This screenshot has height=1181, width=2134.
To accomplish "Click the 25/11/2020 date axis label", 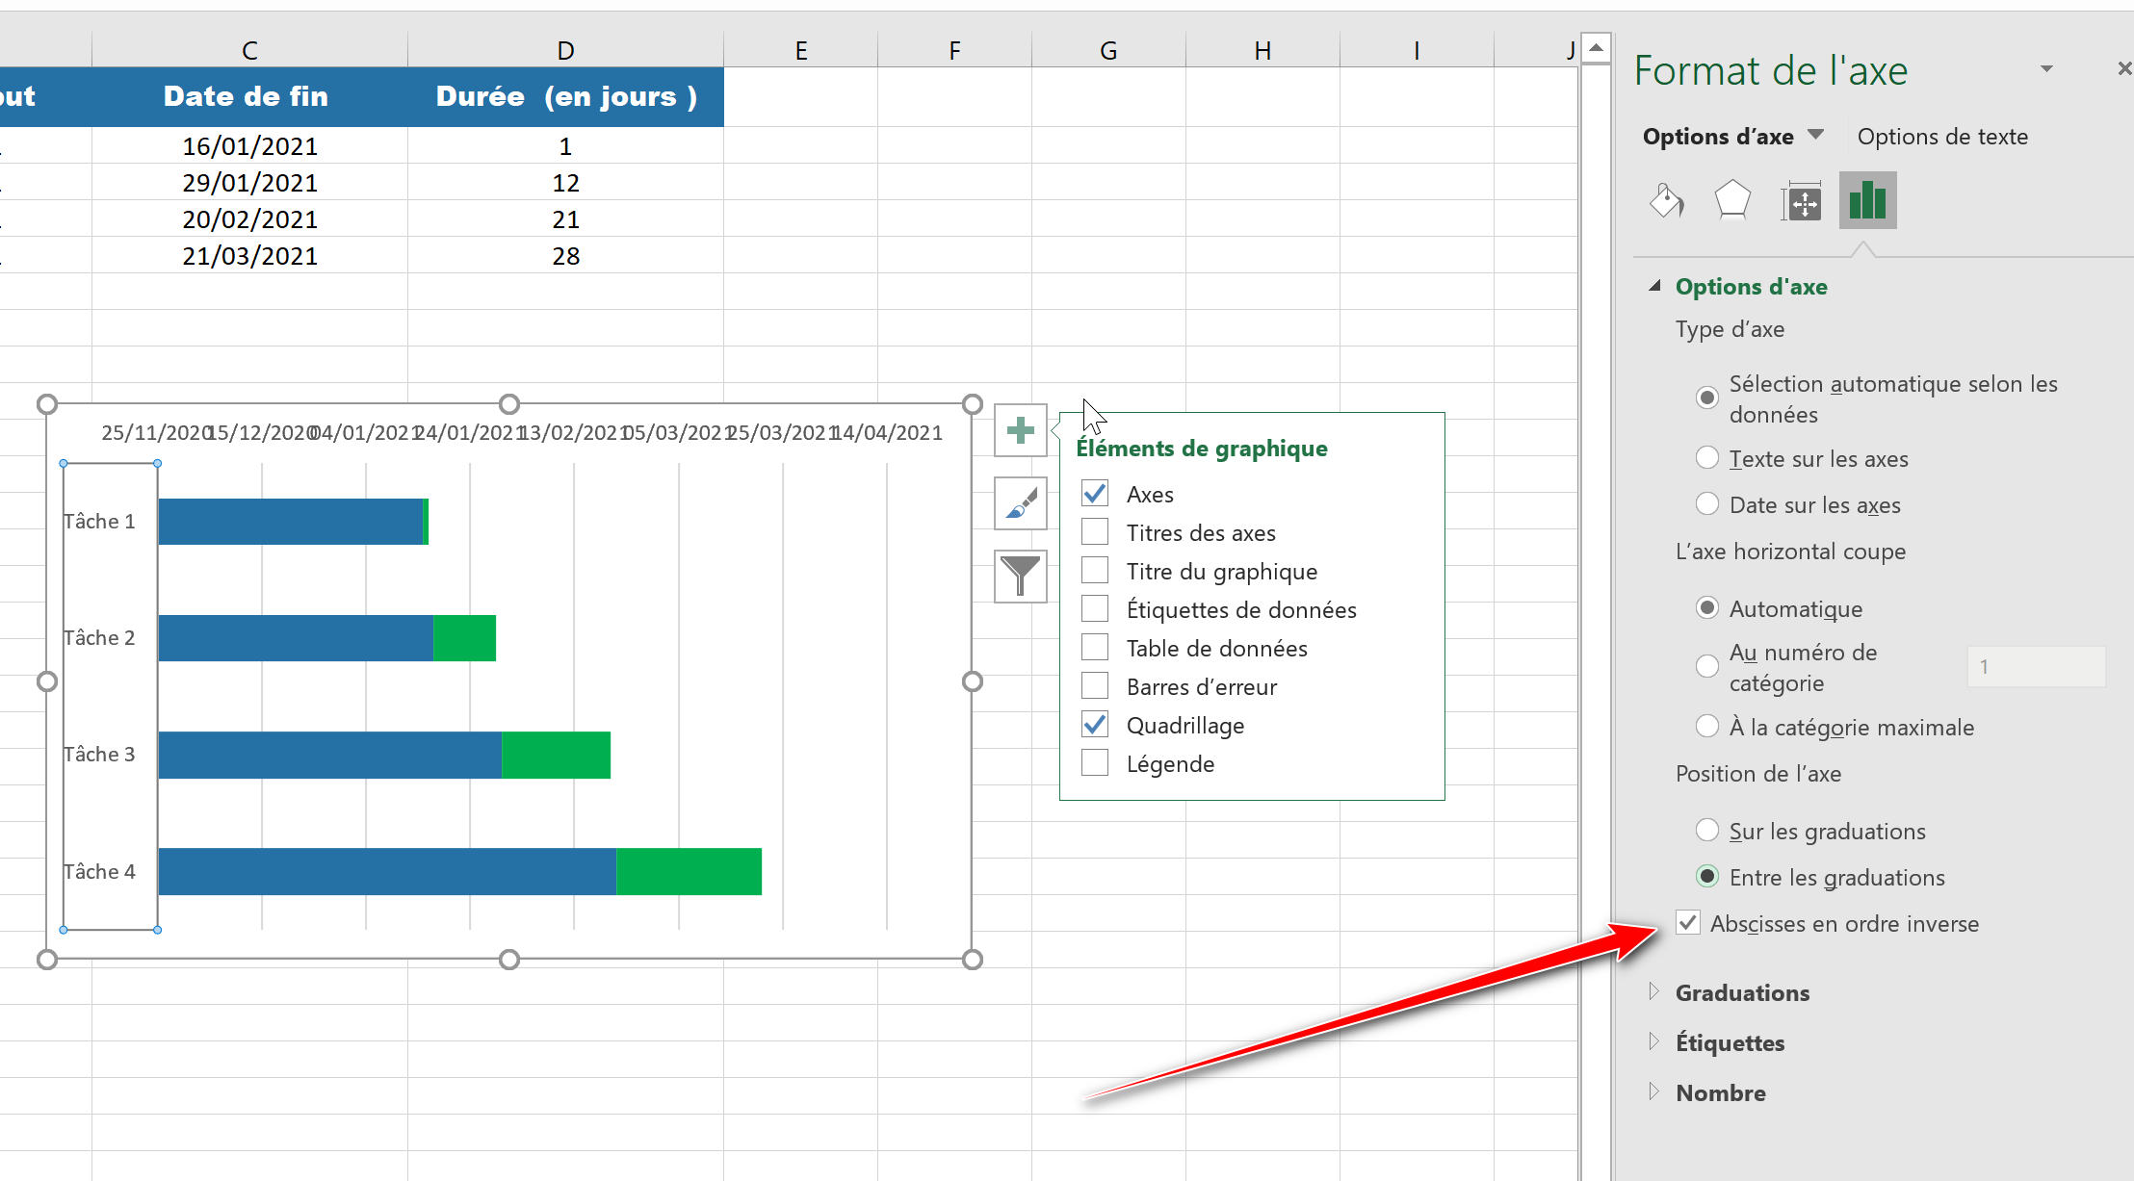I will click(155, 432).
